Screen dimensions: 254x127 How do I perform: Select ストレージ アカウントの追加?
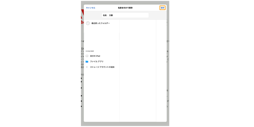click(102, 67)
